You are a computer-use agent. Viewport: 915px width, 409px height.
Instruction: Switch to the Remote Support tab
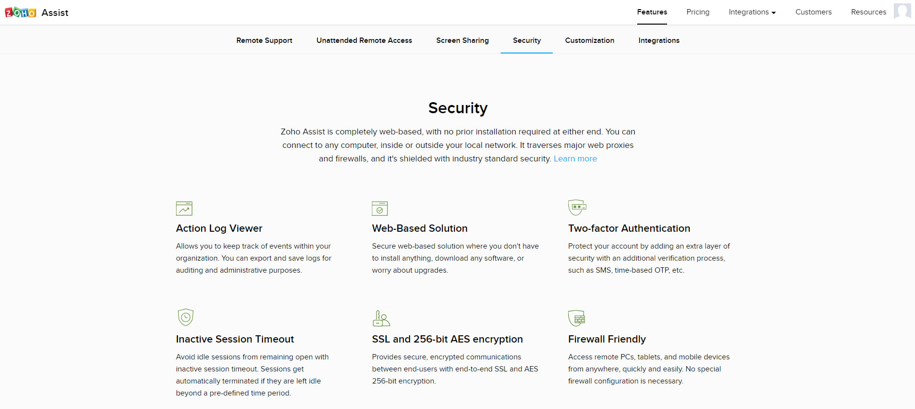click(264, 40)
